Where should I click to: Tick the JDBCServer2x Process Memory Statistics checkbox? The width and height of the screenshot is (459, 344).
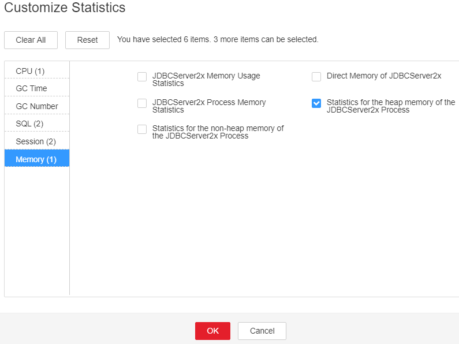pos(142,103)
